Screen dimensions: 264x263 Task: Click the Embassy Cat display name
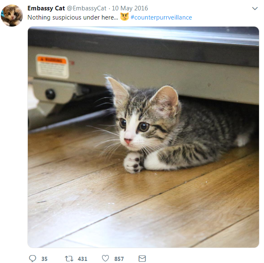(46, 8)
